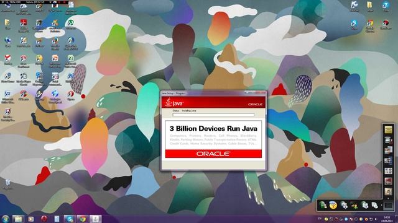This screenshot has width=398, height=223.
Task: Open the Windows Start menu orb
Action: (6, 219)
